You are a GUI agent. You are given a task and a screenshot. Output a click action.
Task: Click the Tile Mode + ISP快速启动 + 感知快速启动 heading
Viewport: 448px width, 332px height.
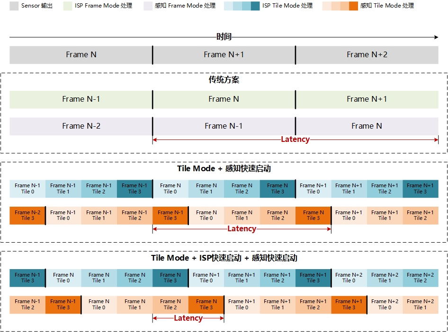tap(224, 258)
